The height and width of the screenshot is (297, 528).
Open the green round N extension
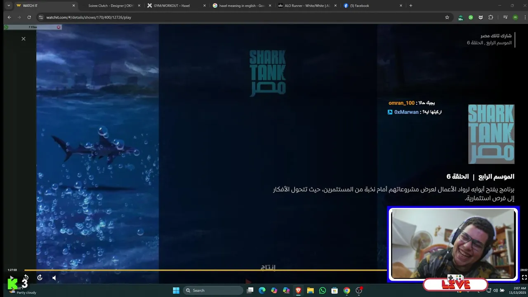click(x=471, y=17)
